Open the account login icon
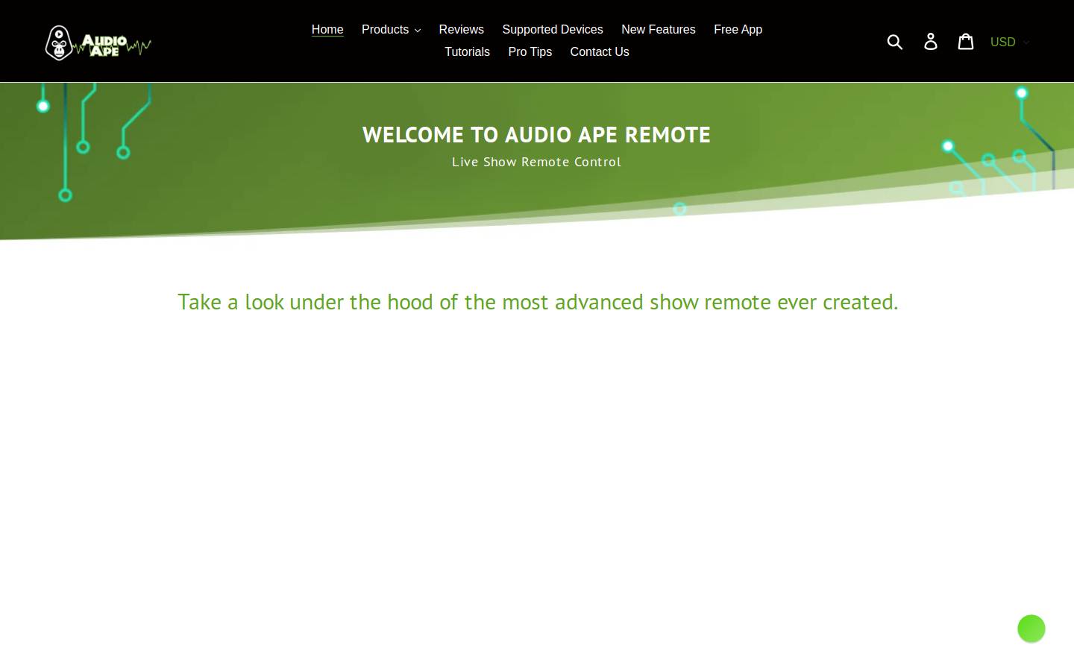This screenshot has height=671, width=1074. click(931, 42)
